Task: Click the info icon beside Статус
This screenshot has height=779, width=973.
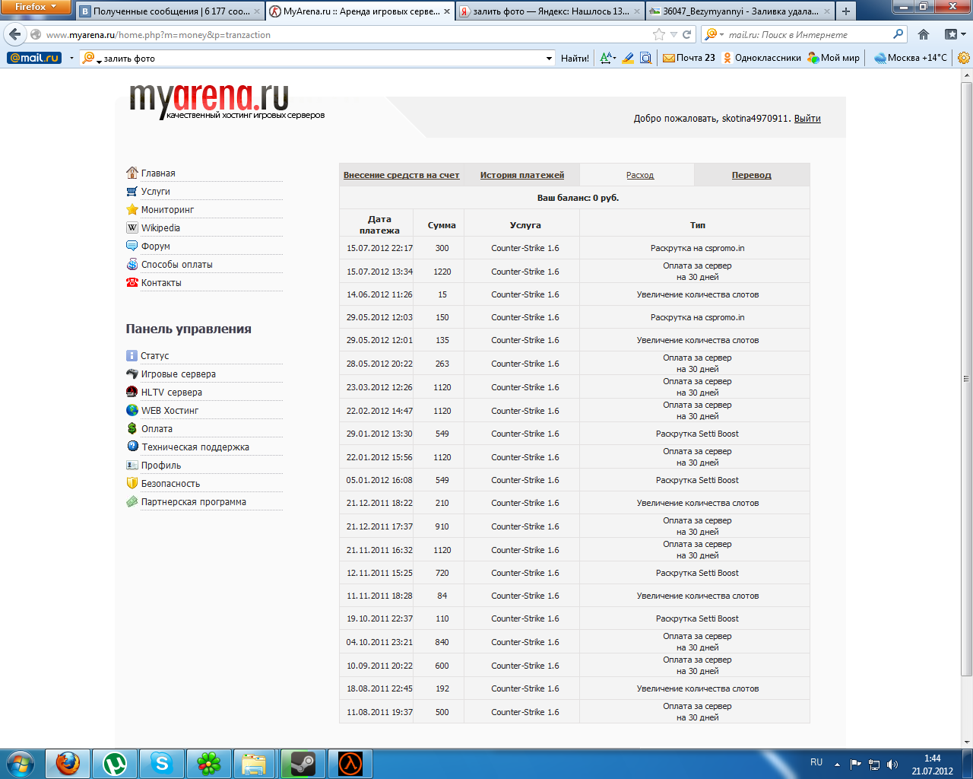Action: [132, 355]
